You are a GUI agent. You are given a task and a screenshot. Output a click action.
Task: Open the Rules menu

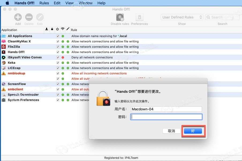[x=44, y=3]
